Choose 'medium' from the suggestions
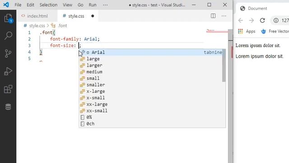Image resolution: width=289 pixels, height=163 pixels. (151, 72)
